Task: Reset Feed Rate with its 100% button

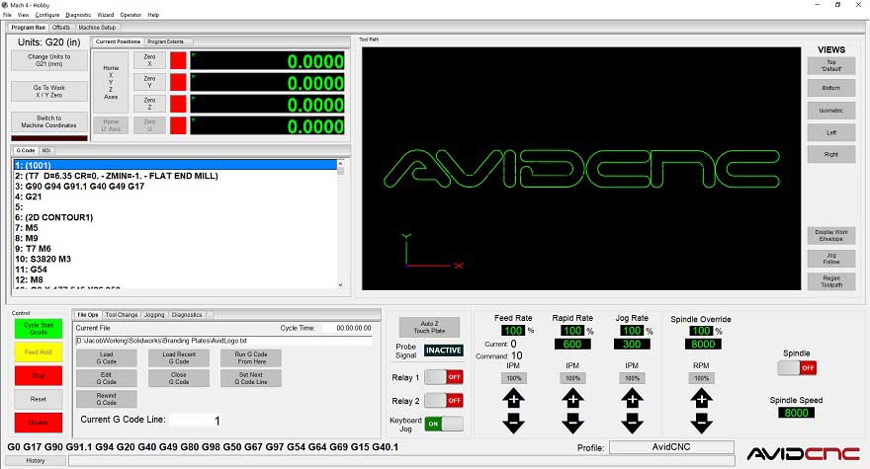Action: tap(514, 378)
